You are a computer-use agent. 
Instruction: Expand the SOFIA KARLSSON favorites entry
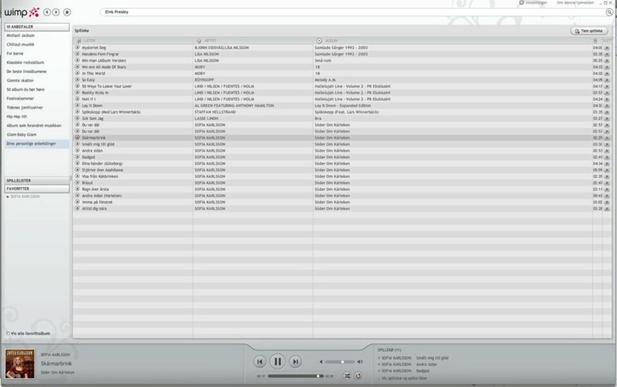tap(8, 197)
